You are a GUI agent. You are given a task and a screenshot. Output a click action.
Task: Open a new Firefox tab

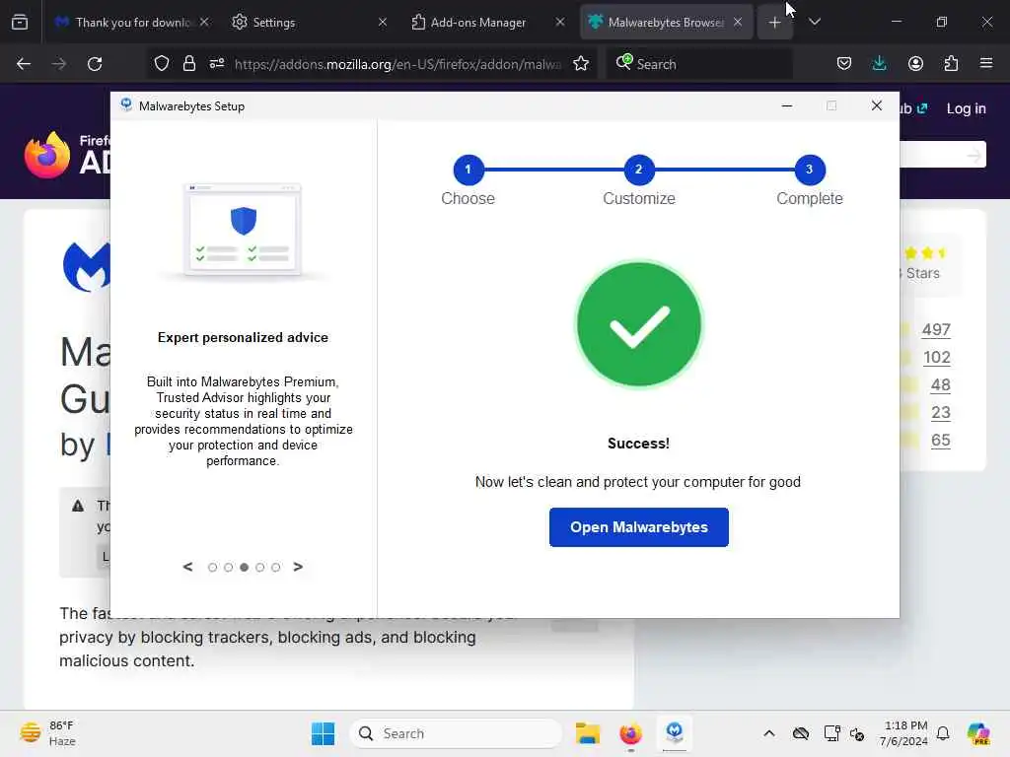pos(774,22)
